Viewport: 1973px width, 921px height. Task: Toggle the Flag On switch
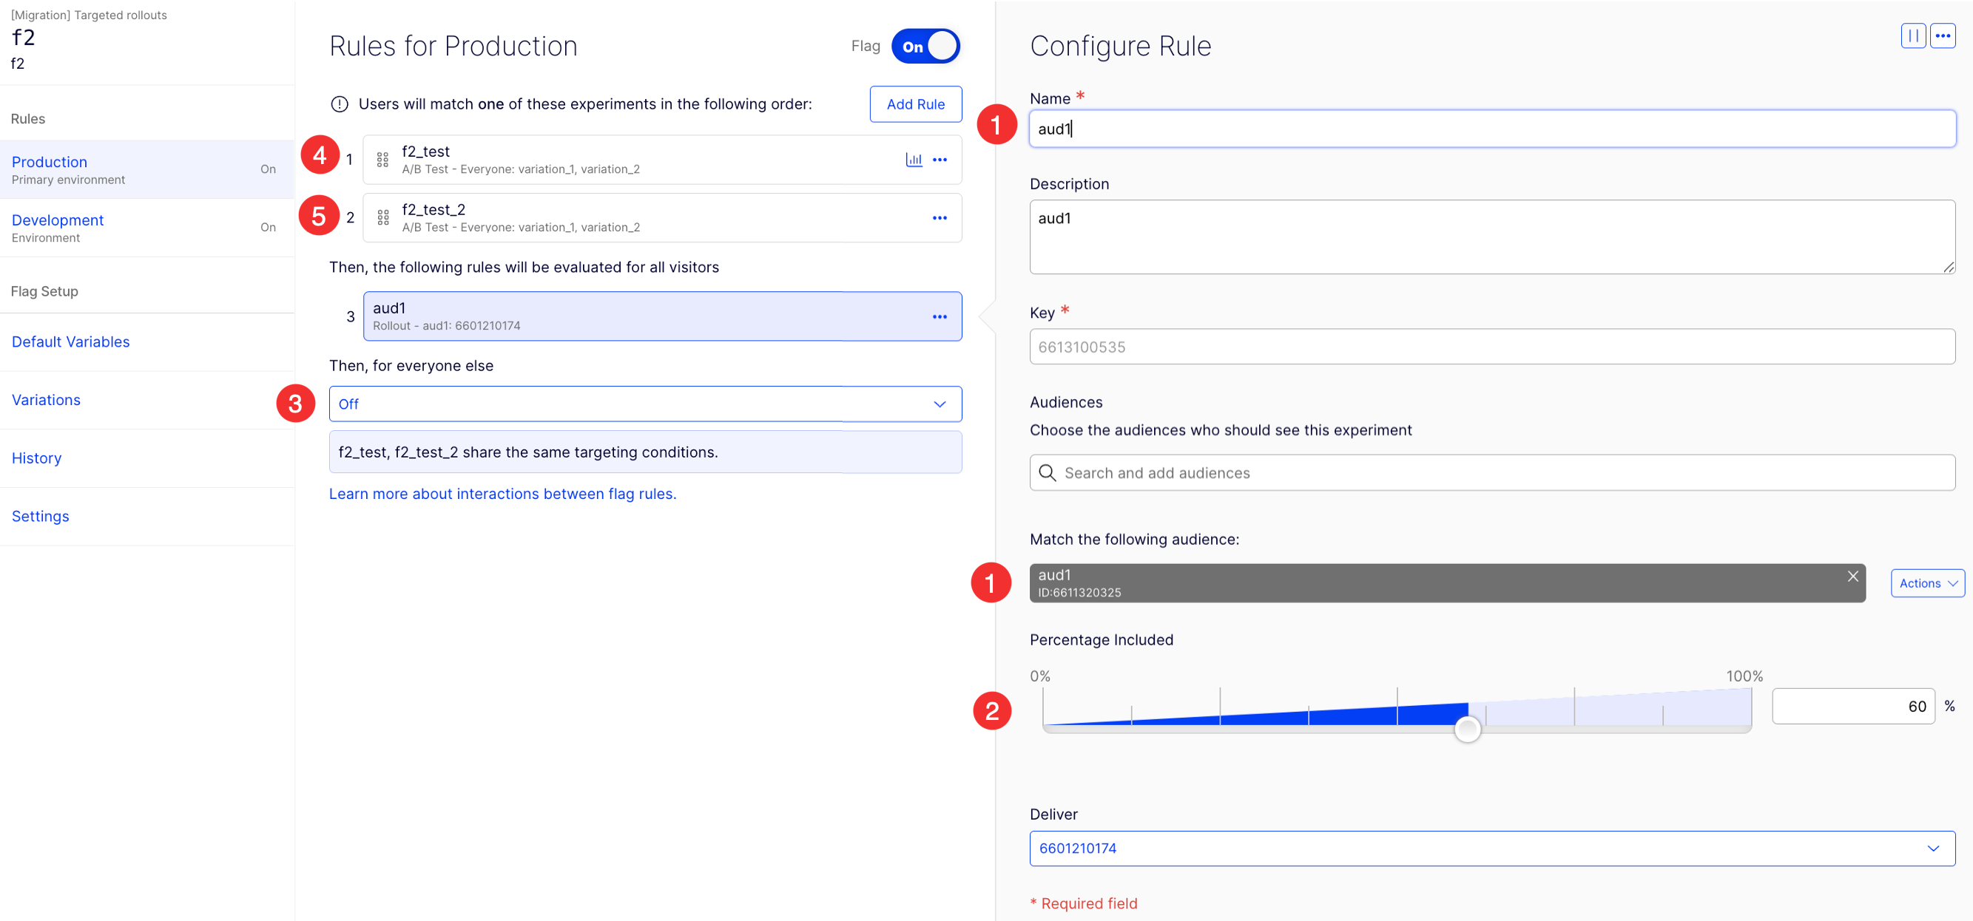[925, 46]
